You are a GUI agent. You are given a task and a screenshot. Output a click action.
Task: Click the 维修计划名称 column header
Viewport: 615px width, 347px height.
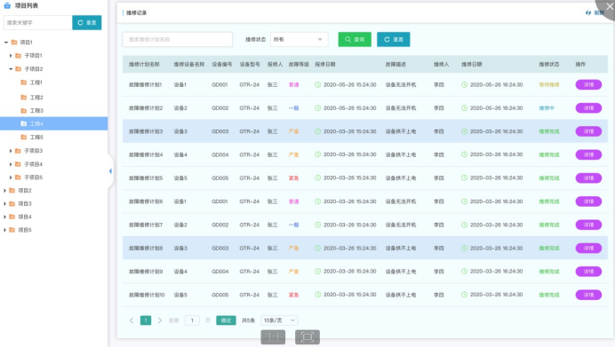[144, 64]
